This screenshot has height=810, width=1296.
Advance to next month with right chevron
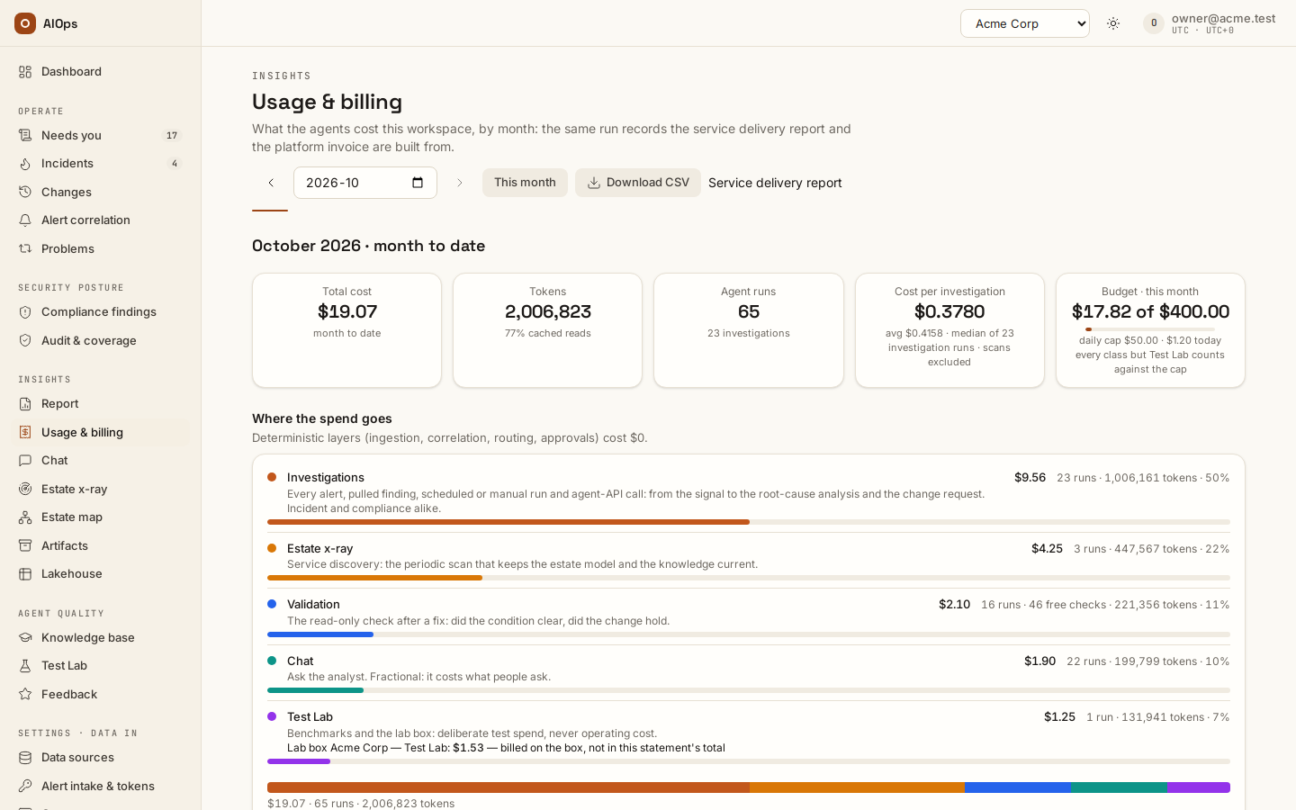pyautogui.click(x=459, y=183)
